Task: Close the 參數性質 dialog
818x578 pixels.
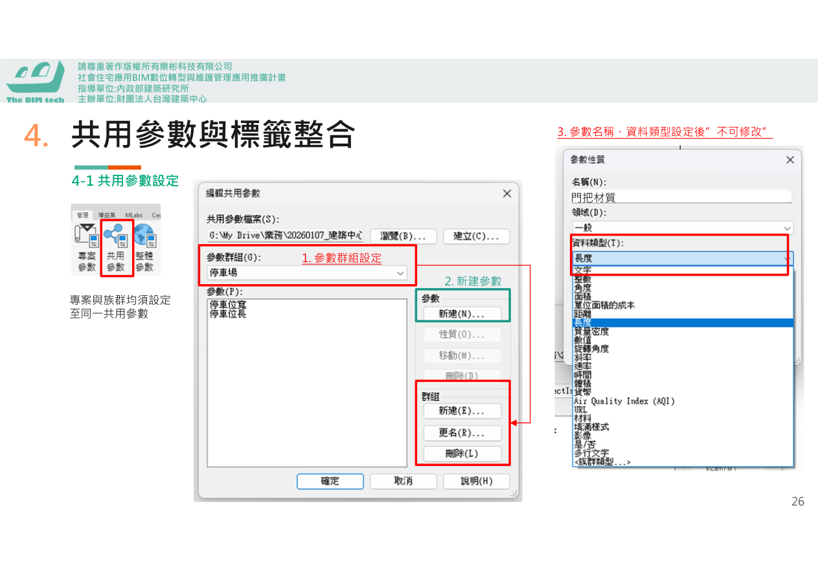Action: coord(790,160)
